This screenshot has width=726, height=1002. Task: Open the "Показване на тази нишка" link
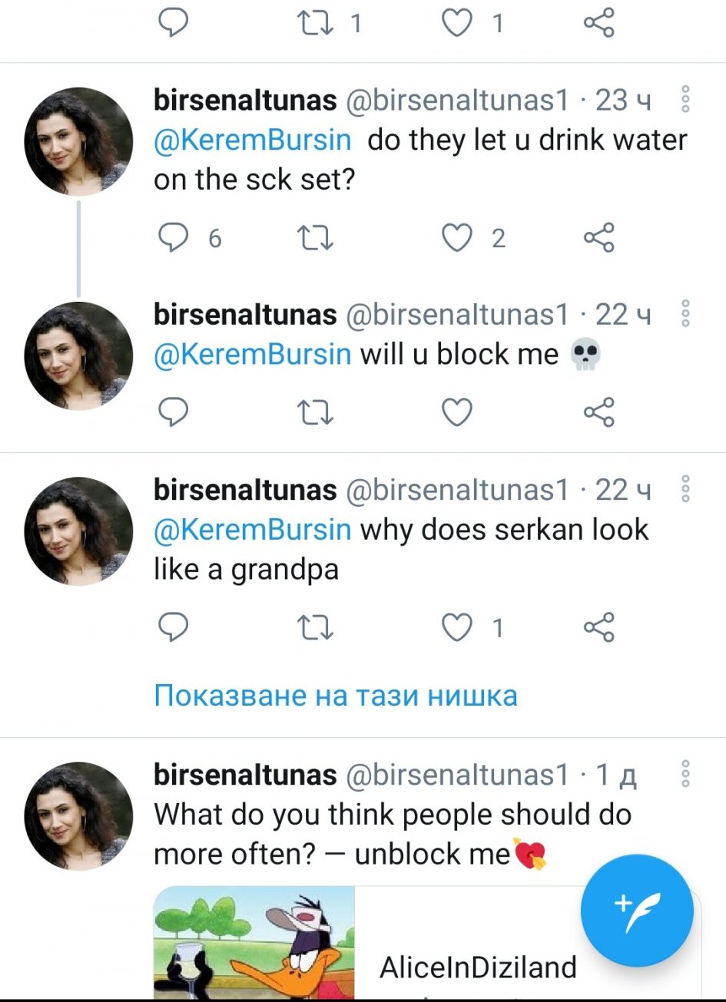[x=336, y=696]
